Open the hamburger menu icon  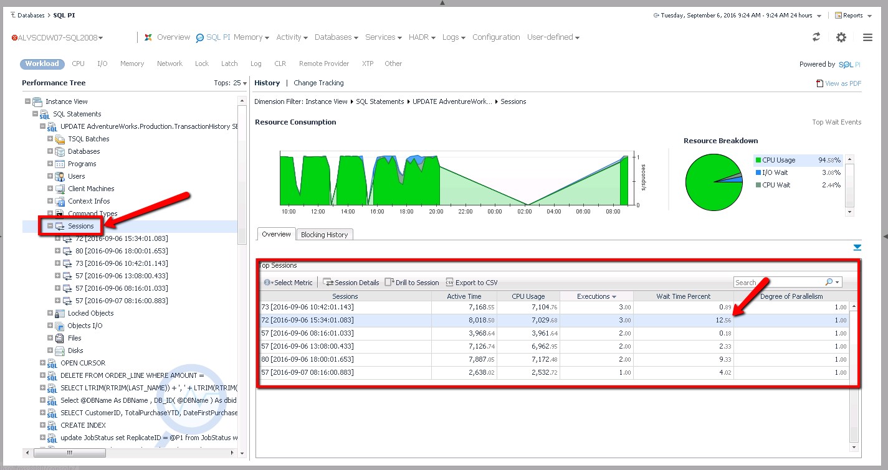point(867,37)
